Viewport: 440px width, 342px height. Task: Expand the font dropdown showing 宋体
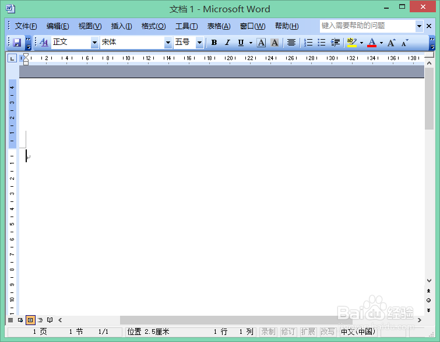pyautogui.click(x=168, y=43)
